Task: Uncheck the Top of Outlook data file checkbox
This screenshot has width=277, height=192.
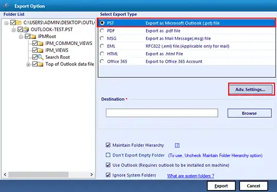Action: click(35, 64)
